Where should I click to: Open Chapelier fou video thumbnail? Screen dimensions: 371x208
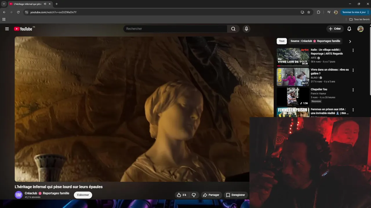(x=293, y=96)
